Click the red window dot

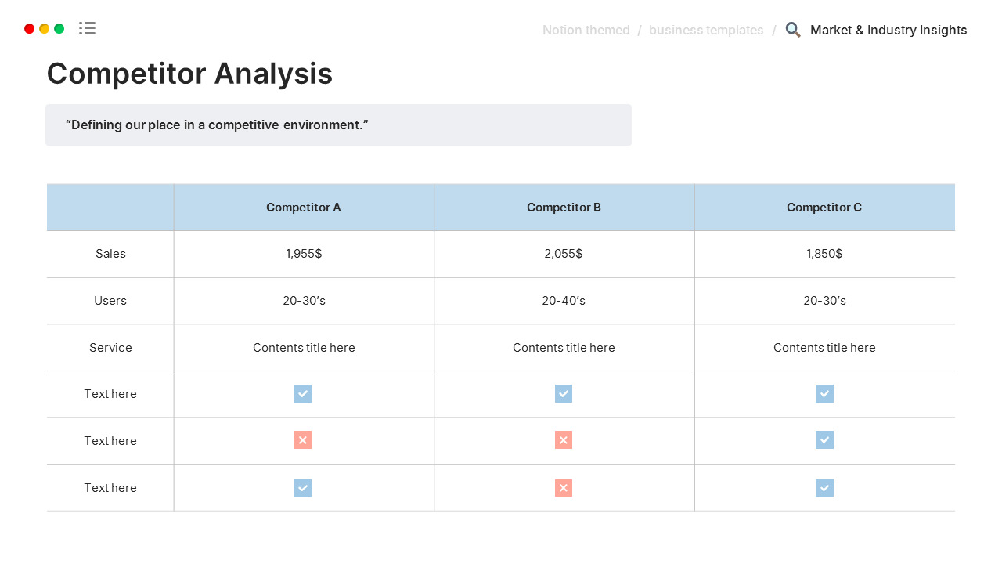(30, 29)
